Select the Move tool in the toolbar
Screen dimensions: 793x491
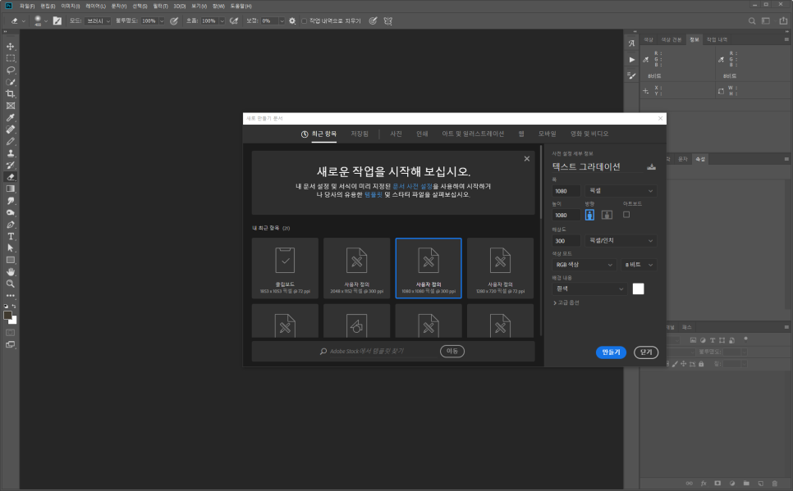tap(11, 47)
